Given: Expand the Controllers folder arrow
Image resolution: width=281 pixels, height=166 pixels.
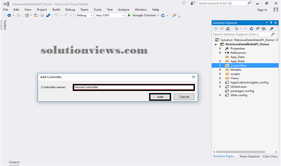Looking at the screenshot, I should tap(220, 66).
